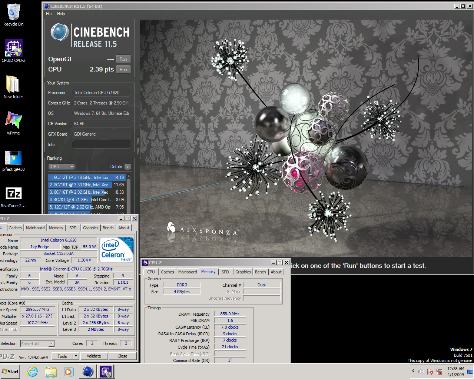This screenshot has width=474, height=379.
Task: Click the network tray icon
Action: (439, 372)
